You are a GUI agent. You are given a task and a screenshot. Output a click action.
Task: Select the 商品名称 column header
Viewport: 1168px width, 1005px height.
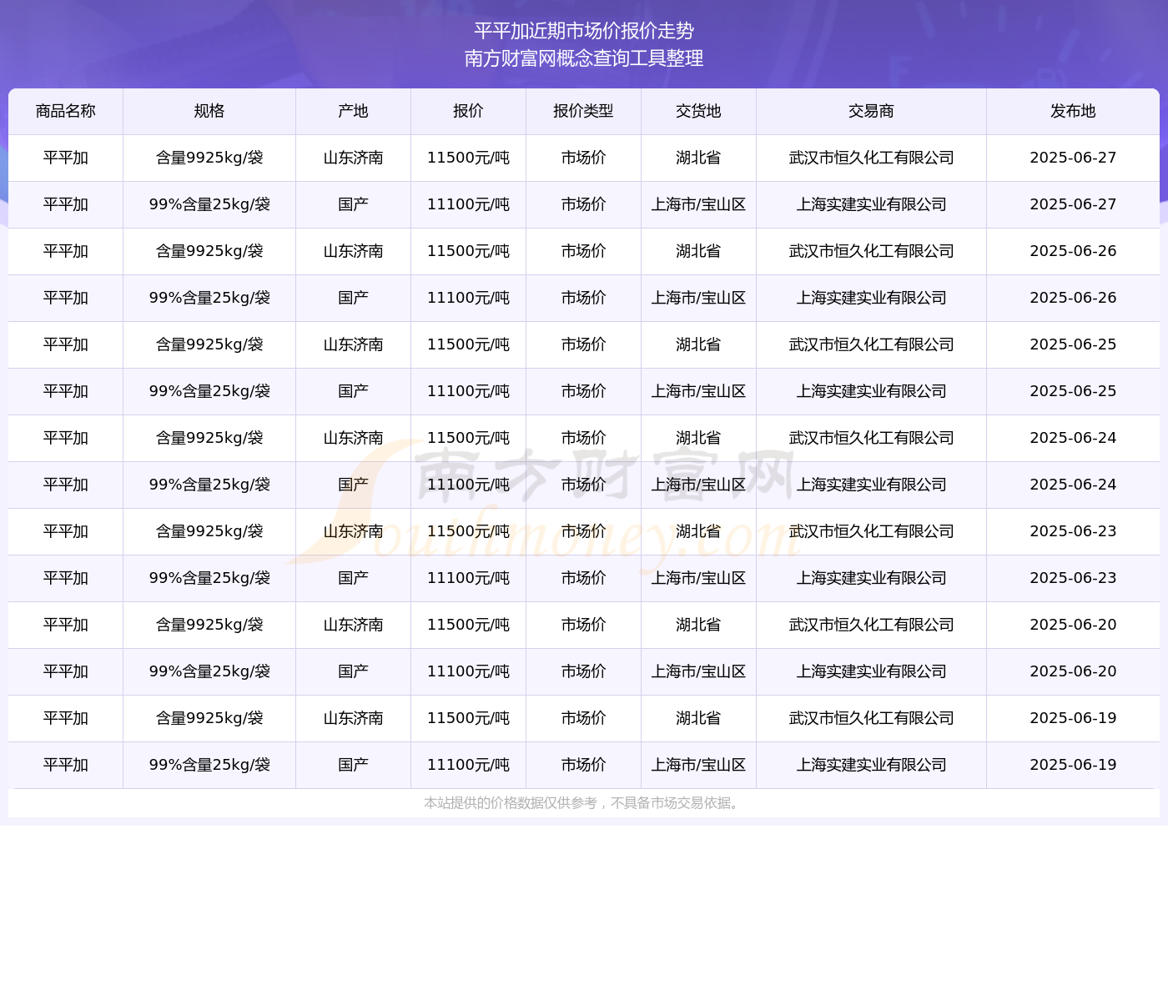click(x=66, y=111)
